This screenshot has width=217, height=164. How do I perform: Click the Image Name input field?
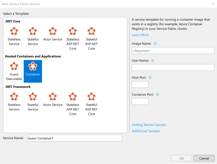[x=173, y=51]
